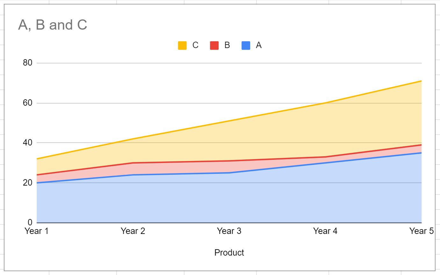Click the Year 4 axis label
This screenshot has height=275, width=440.
click(325, 231)
